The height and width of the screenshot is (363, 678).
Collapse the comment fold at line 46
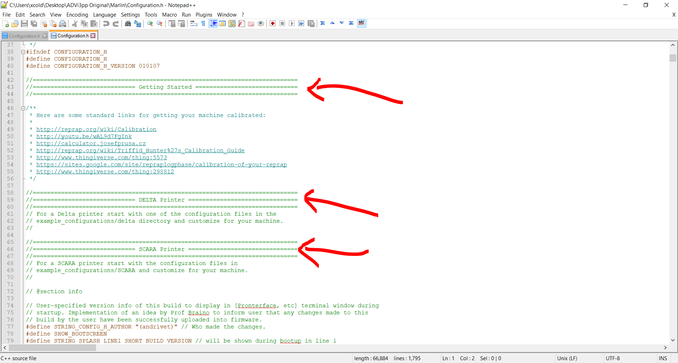pyautogui.click(x=23, y=108)
